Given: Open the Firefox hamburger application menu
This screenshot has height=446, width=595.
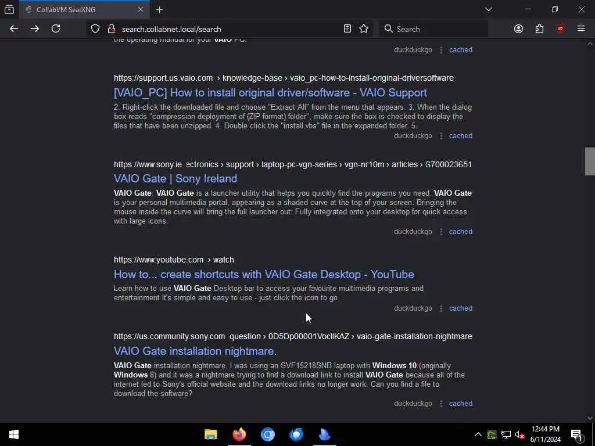Looking at the screenshot, I should pyautogui.click(x=581, y=29).
